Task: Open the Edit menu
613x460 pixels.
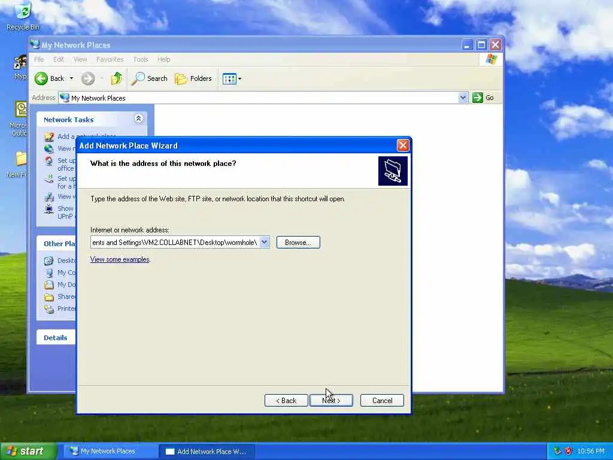Action: click(59, 59)
